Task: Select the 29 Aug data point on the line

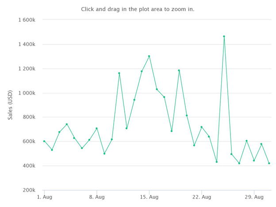Action: (254, 161)
